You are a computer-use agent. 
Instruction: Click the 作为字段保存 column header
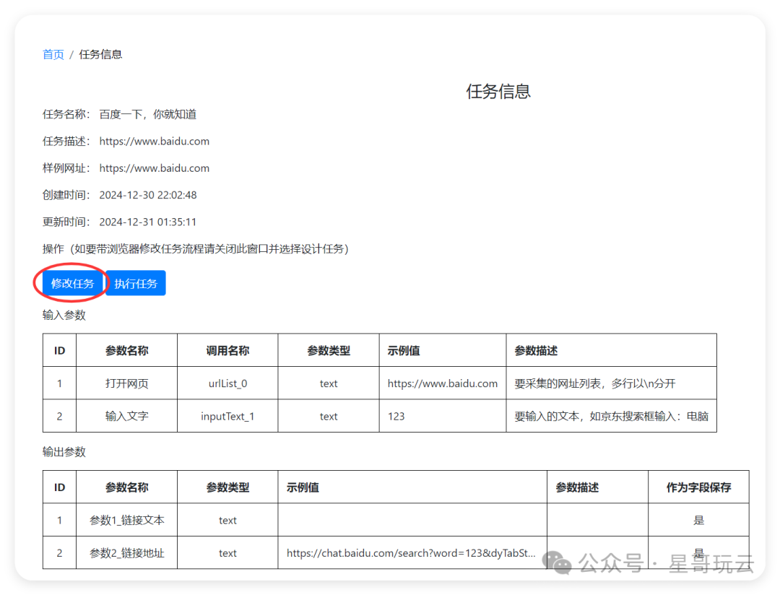click(x=698, y=488)
